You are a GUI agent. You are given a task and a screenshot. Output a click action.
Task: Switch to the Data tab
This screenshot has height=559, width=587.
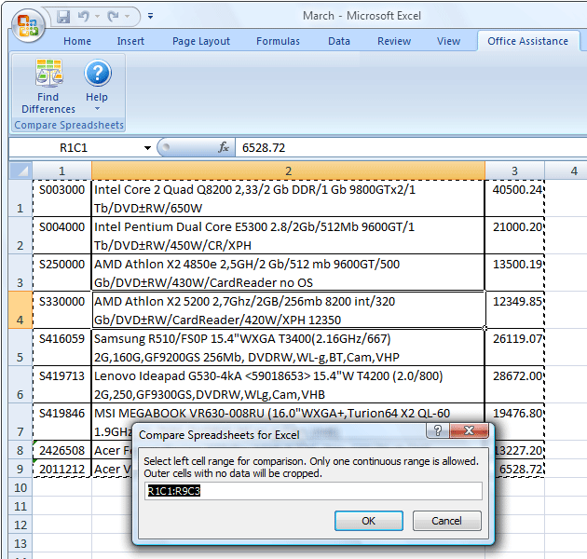[x=339, y=41]
